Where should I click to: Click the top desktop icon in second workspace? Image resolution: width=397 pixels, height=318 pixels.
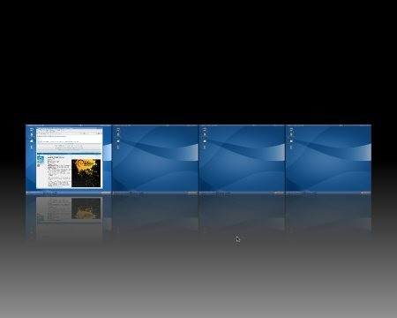point(118,130)
